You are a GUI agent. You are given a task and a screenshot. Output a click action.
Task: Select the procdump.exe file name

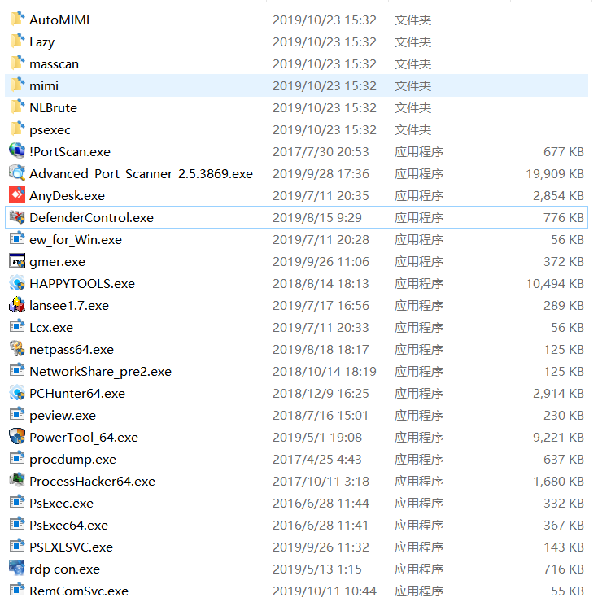coord(73,460)
